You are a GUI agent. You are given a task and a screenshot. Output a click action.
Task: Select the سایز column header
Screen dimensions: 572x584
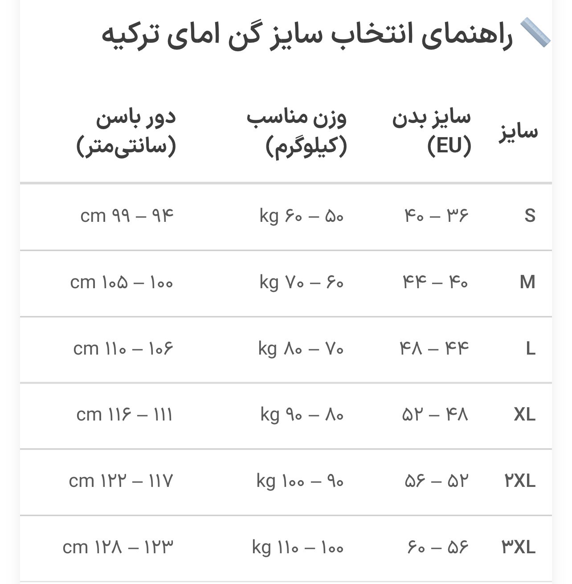coord(518,132)
